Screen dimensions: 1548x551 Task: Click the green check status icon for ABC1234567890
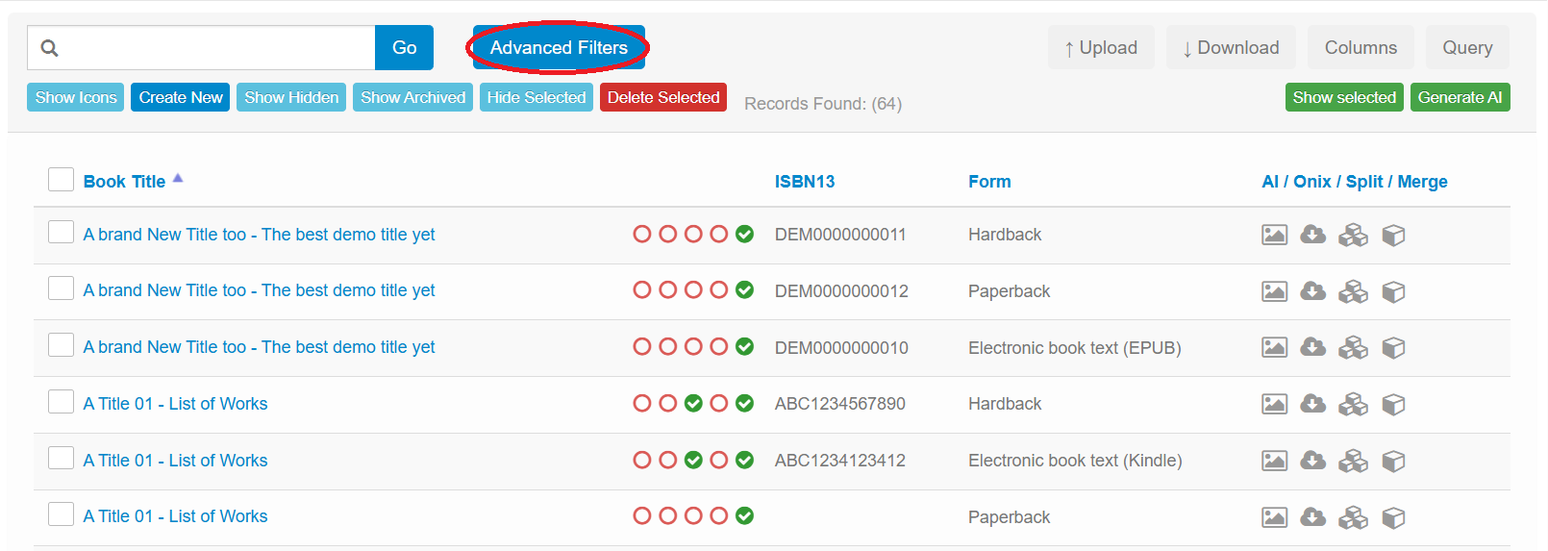click(x=693, y=404)
